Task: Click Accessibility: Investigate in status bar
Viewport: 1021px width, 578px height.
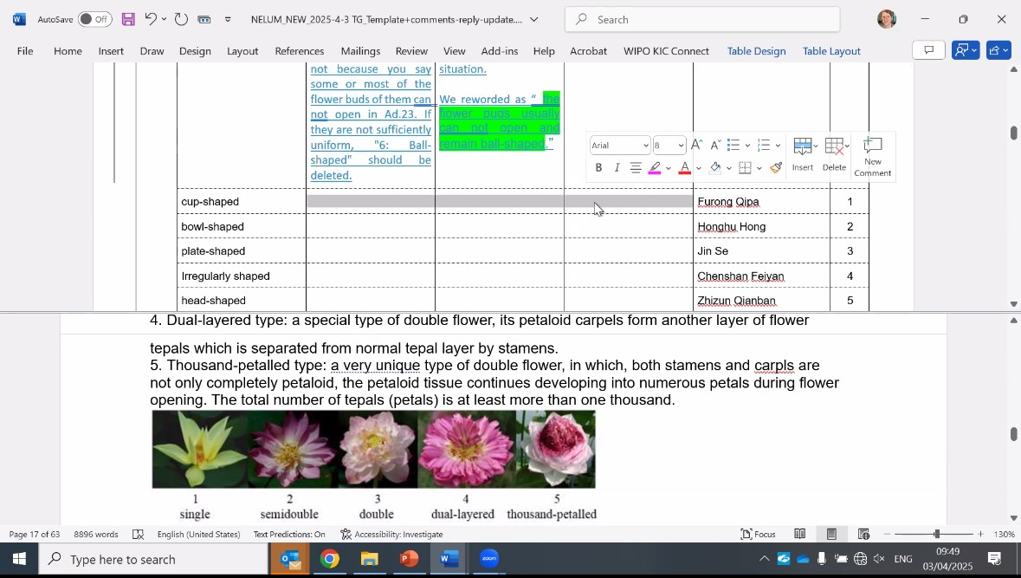Action: [x=391, y=535]
